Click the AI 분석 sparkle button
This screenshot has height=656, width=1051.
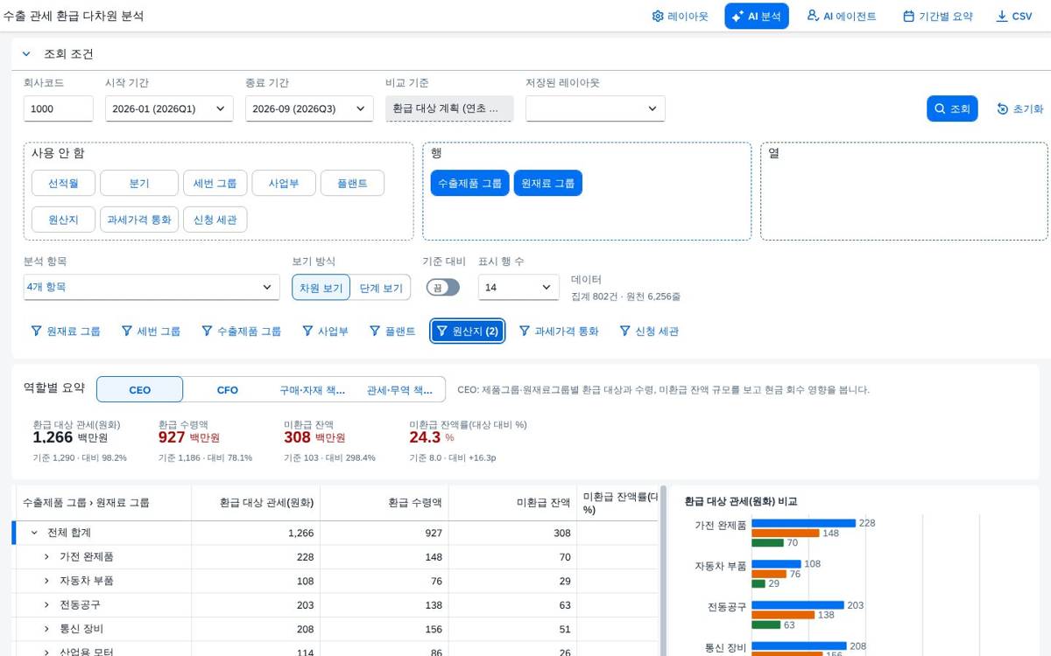(757, 16)
